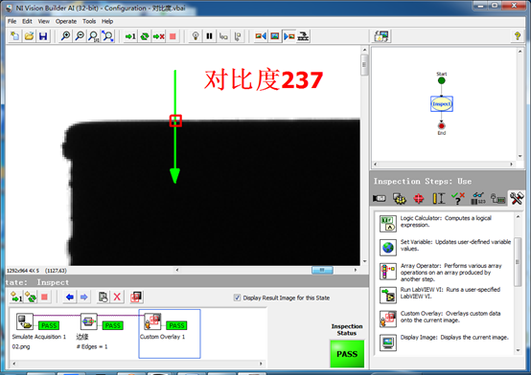531x375 pixels.
Task: Select the Zoom In magnifier tool
Action: coord(65,36)
